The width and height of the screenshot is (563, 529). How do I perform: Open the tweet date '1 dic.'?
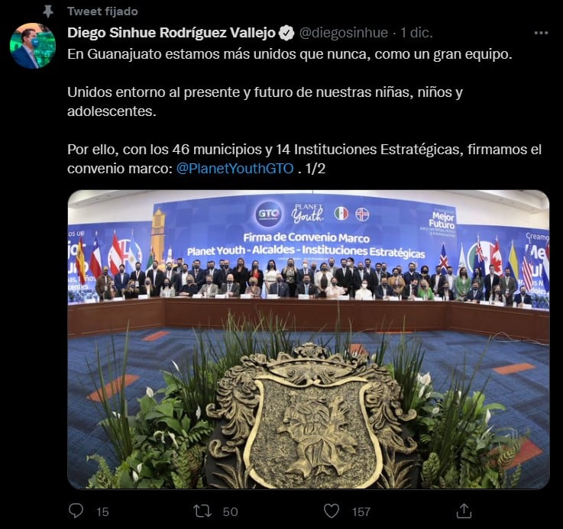[x=416, y=33]
